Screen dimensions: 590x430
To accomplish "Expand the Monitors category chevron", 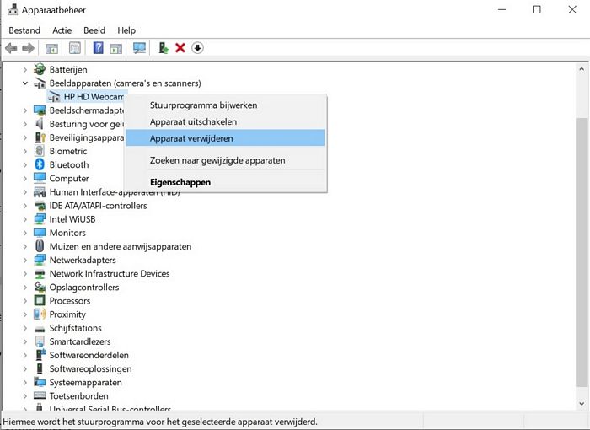I will point(25,233).
